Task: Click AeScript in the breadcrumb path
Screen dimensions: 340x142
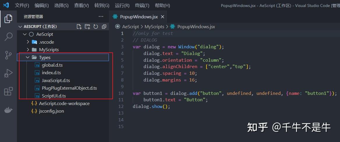Action: click(130, 27)
